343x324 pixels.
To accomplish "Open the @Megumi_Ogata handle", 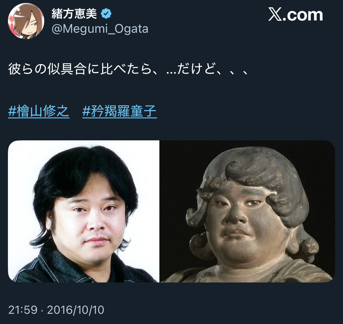I will pyautogui.click(x=100, y=29).
